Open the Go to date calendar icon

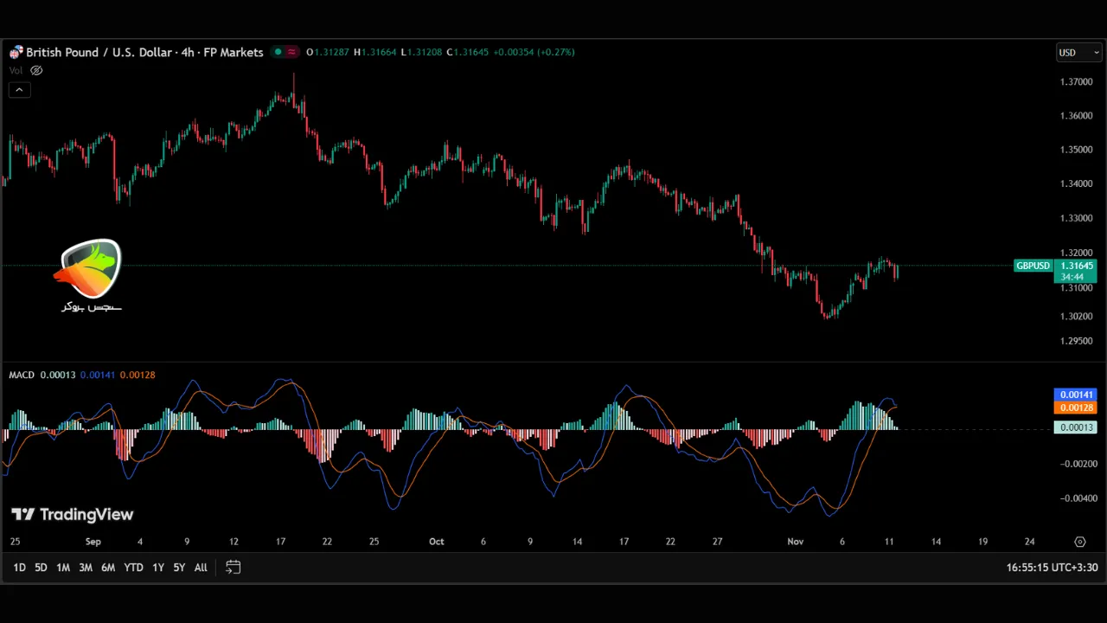pos(233,568)
